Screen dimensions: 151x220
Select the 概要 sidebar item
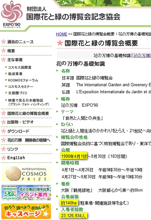point(11,51)
